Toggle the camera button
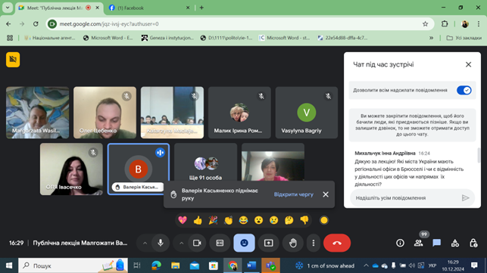The width and height of the screenshot is (487, 273). tap(197, 243)
